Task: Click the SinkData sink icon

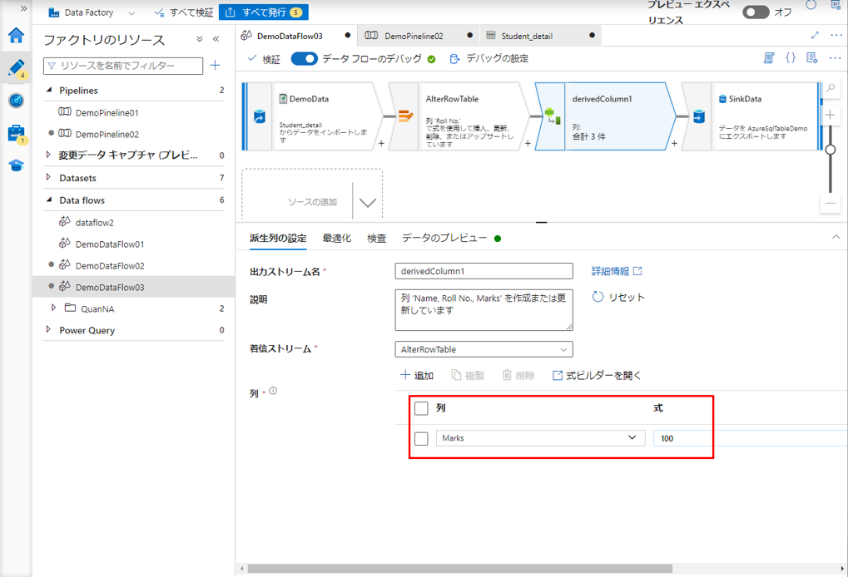Action: 699,116
